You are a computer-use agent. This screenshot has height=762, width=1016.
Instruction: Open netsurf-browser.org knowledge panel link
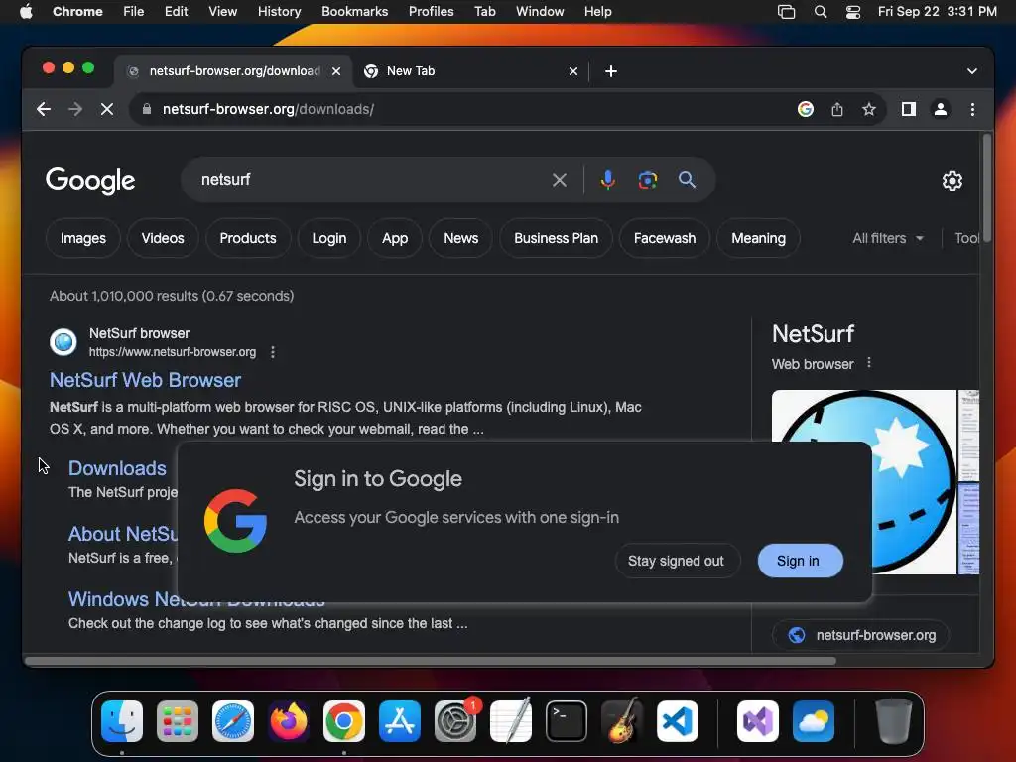[x=861, y=635]
